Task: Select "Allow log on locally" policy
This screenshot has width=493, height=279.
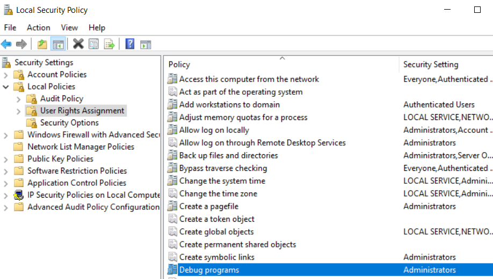Action: 214,130
